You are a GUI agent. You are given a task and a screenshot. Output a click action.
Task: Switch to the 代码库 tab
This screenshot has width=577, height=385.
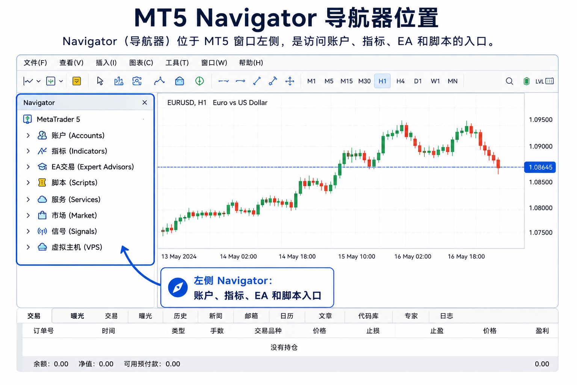tap(369, 316)
